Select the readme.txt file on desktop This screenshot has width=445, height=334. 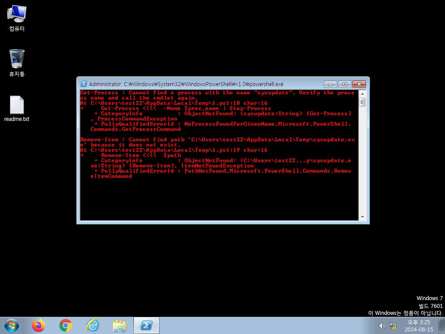(17, 108)
